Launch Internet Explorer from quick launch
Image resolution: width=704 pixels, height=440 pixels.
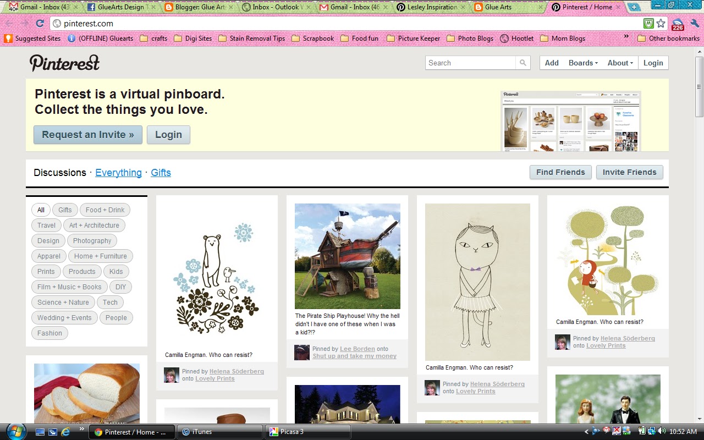click(x=65, y=432)
